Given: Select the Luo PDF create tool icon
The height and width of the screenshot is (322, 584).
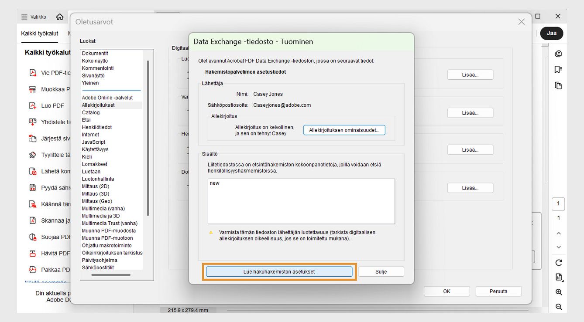Looking at the screenshot, I should pos(32,105).
